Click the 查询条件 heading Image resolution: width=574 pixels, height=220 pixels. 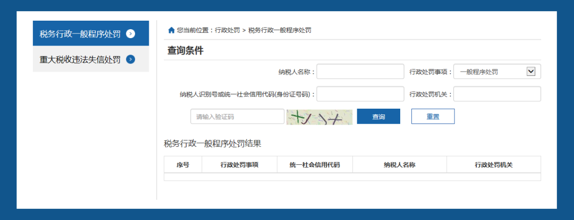click(x=185, y=51)
